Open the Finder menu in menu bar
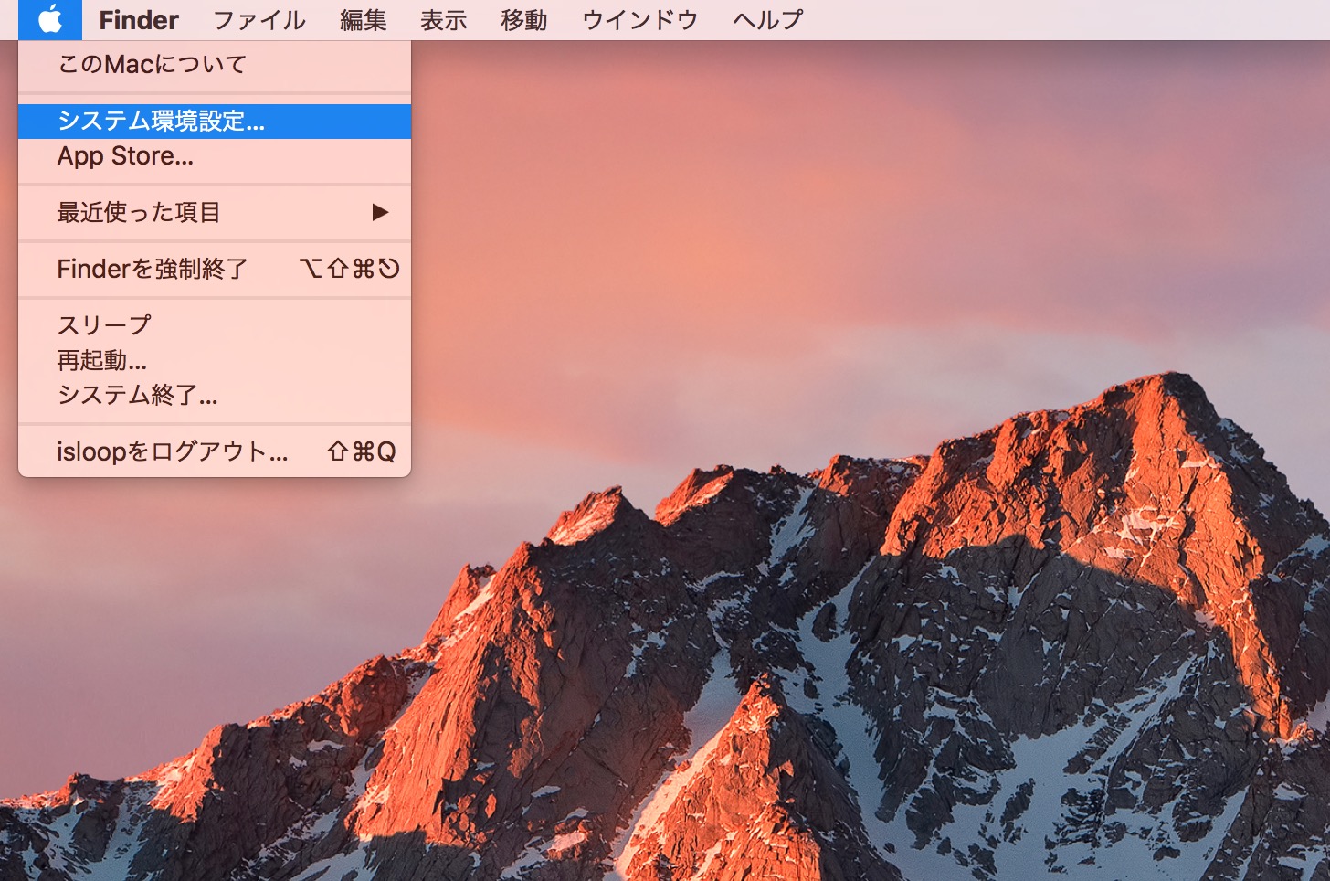The image size is (1330, 881). point(139,19)
